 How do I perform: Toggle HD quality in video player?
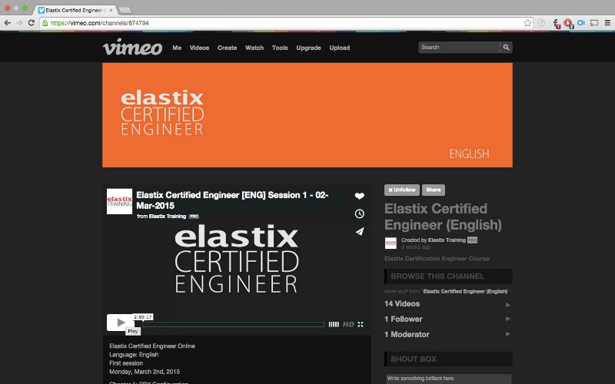click(x=348, y=324)
